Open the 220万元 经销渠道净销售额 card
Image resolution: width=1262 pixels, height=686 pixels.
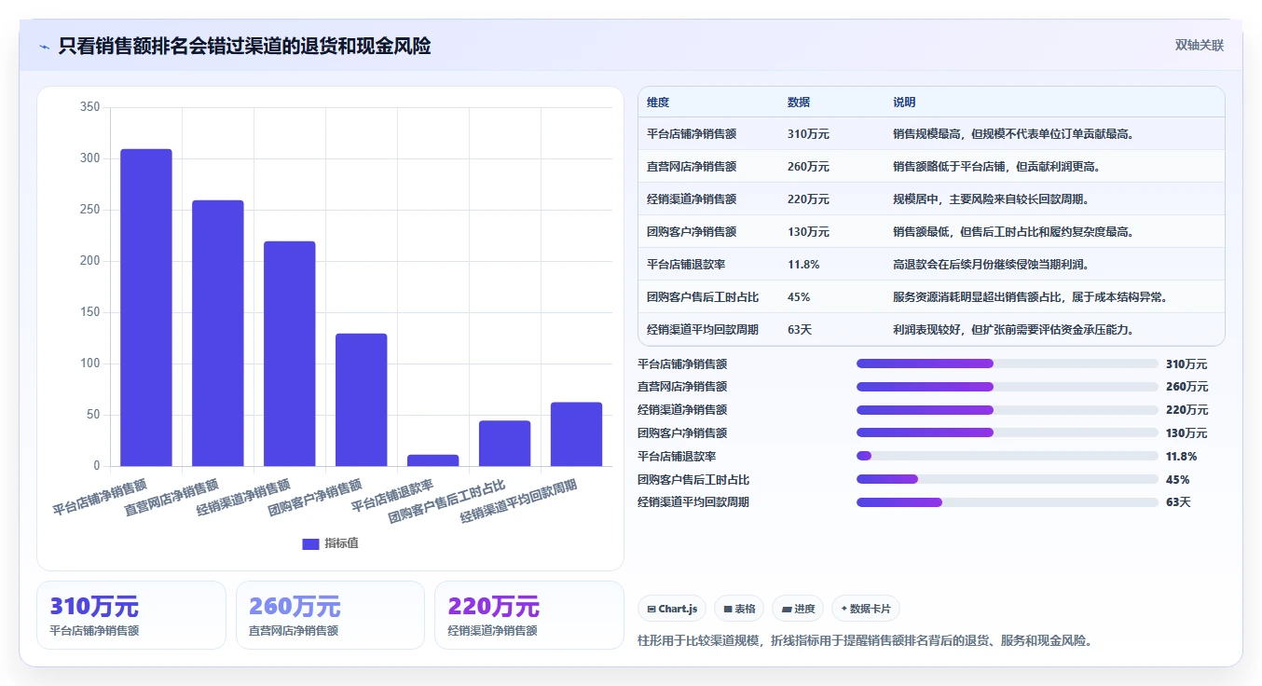529,615
